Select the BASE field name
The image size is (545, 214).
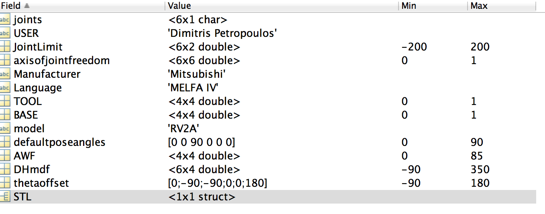pyautogui.click(x=26, y=115)
